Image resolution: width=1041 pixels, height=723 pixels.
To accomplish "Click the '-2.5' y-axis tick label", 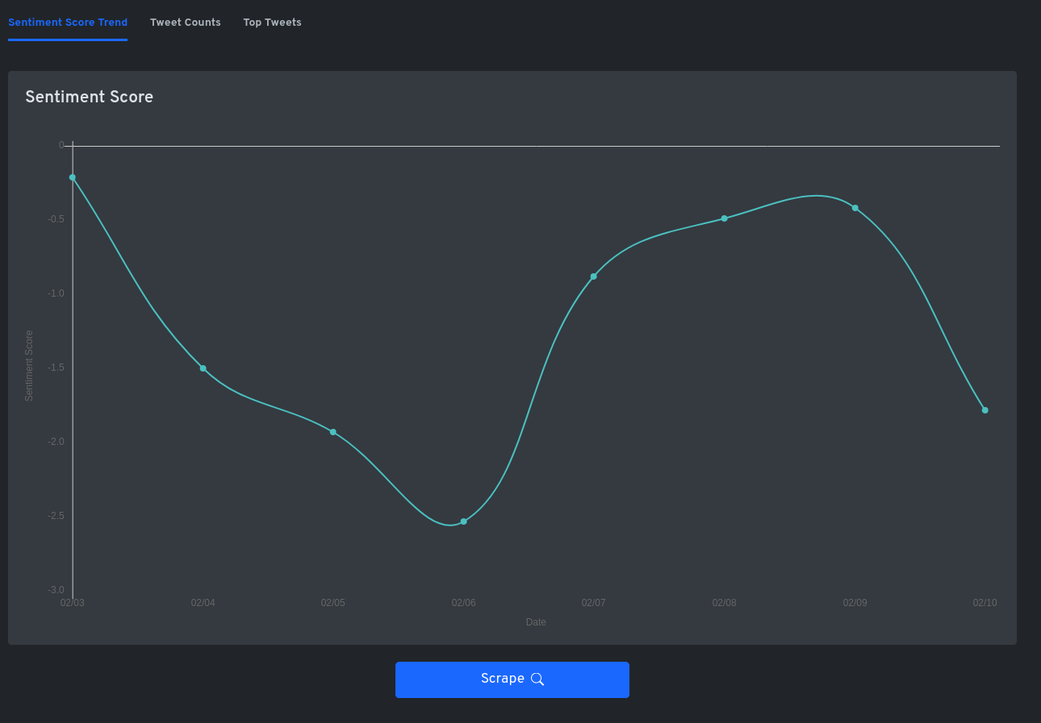I will coord(56,516).
